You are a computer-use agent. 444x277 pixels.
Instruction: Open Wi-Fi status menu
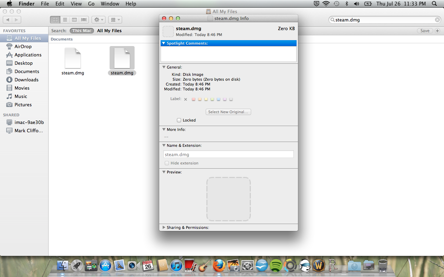(x=326, y=4)
